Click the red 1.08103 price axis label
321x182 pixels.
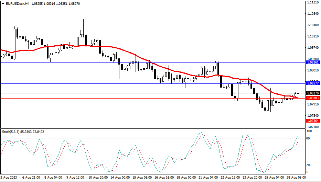tap(312, 98)
